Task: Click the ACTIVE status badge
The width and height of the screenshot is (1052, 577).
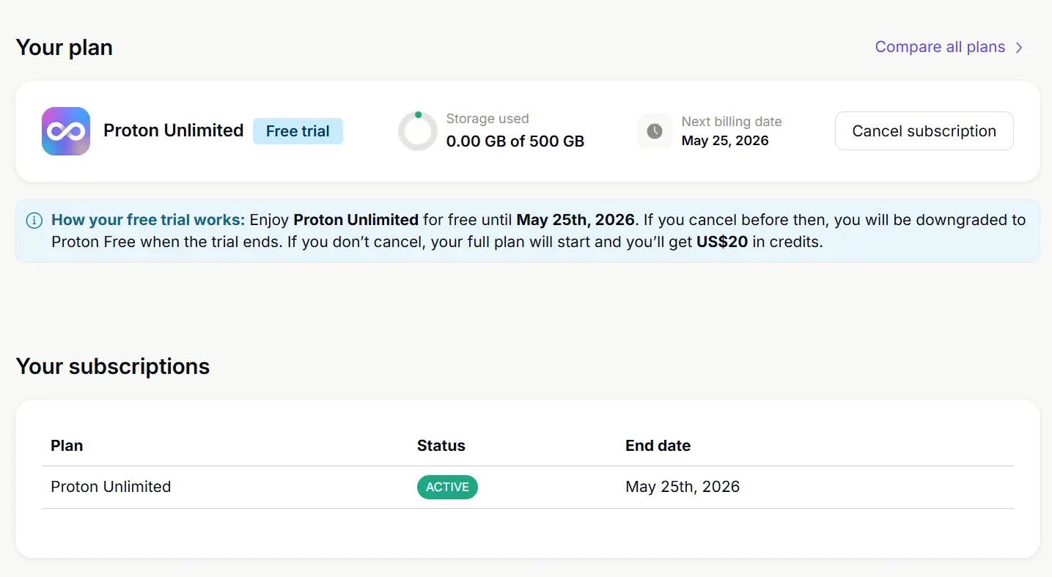Action: tap(447, 487)
